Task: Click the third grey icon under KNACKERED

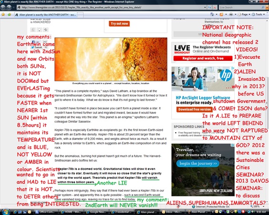Action: (x=46, y=29)
